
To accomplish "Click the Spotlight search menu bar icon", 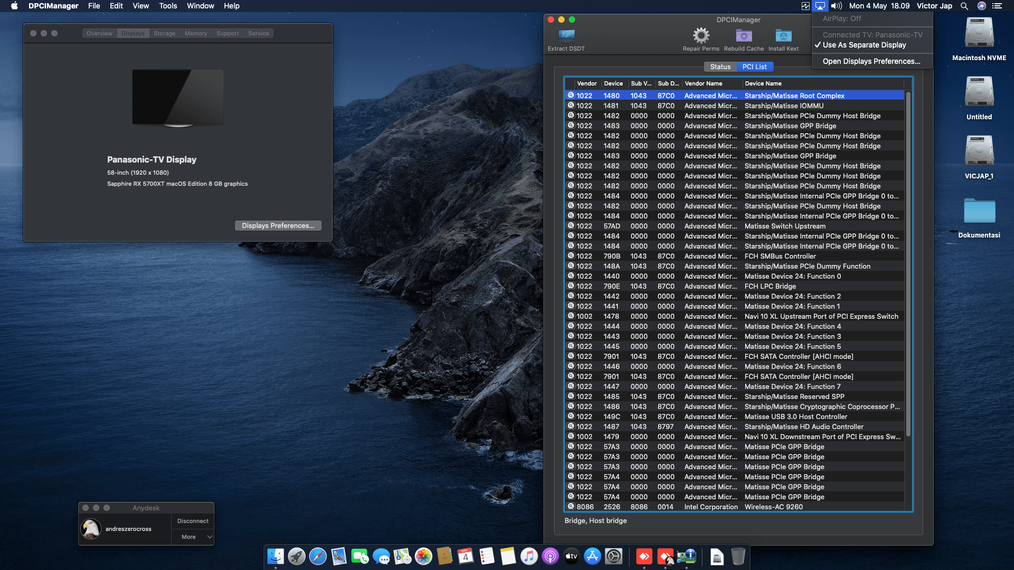I will (x=964, y=6).
